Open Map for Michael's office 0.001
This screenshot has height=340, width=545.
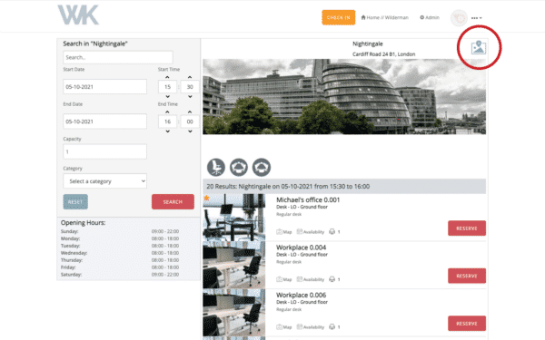coord(284,232)
